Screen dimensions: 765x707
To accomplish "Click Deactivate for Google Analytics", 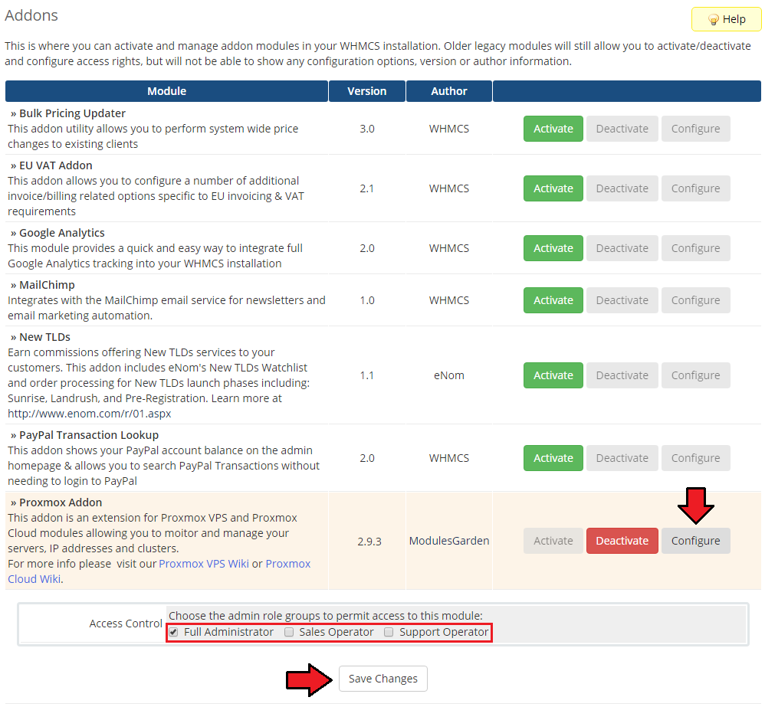I will (x=622, y=248).
